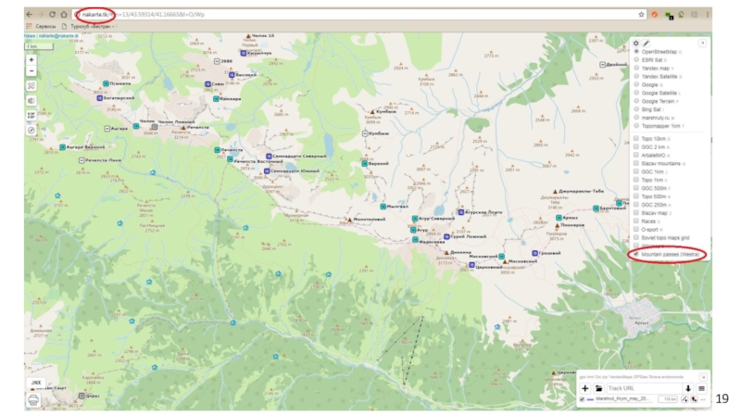Open Сервисы apps bookmark
This screenshot has width=741, height=417.
point(41,27)
